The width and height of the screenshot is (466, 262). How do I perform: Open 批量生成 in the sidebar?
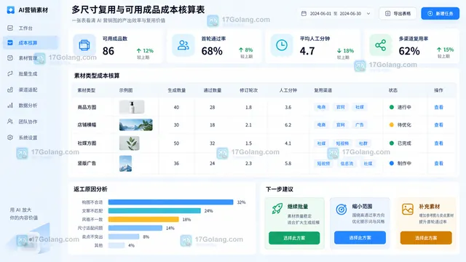click(x=23, y=74)
